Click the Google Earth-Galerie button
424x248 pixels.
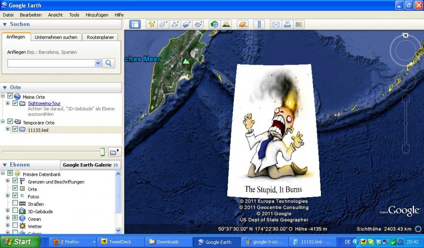click(91, 165)
